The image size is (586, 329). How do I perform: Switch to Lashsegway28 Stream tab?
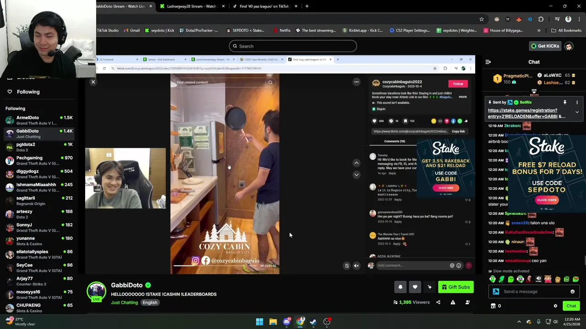[191, 6]
